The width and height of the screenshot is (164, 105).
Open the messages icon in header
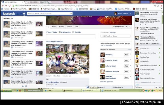click(x=21, y=13)
